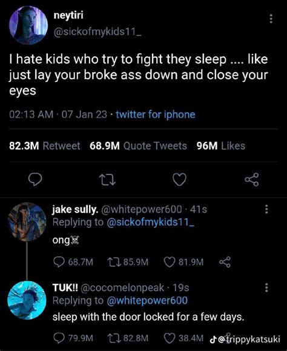Open the three-dot menu on jake sully's reply
Screen dimensions: 287x351
coord(266,209)
